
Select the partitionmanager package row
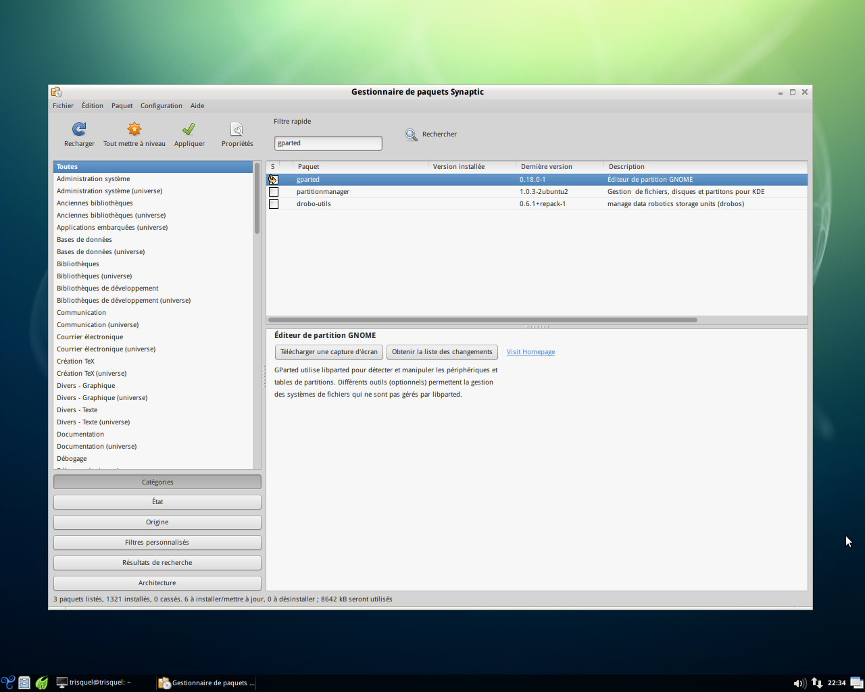(537, 192)
